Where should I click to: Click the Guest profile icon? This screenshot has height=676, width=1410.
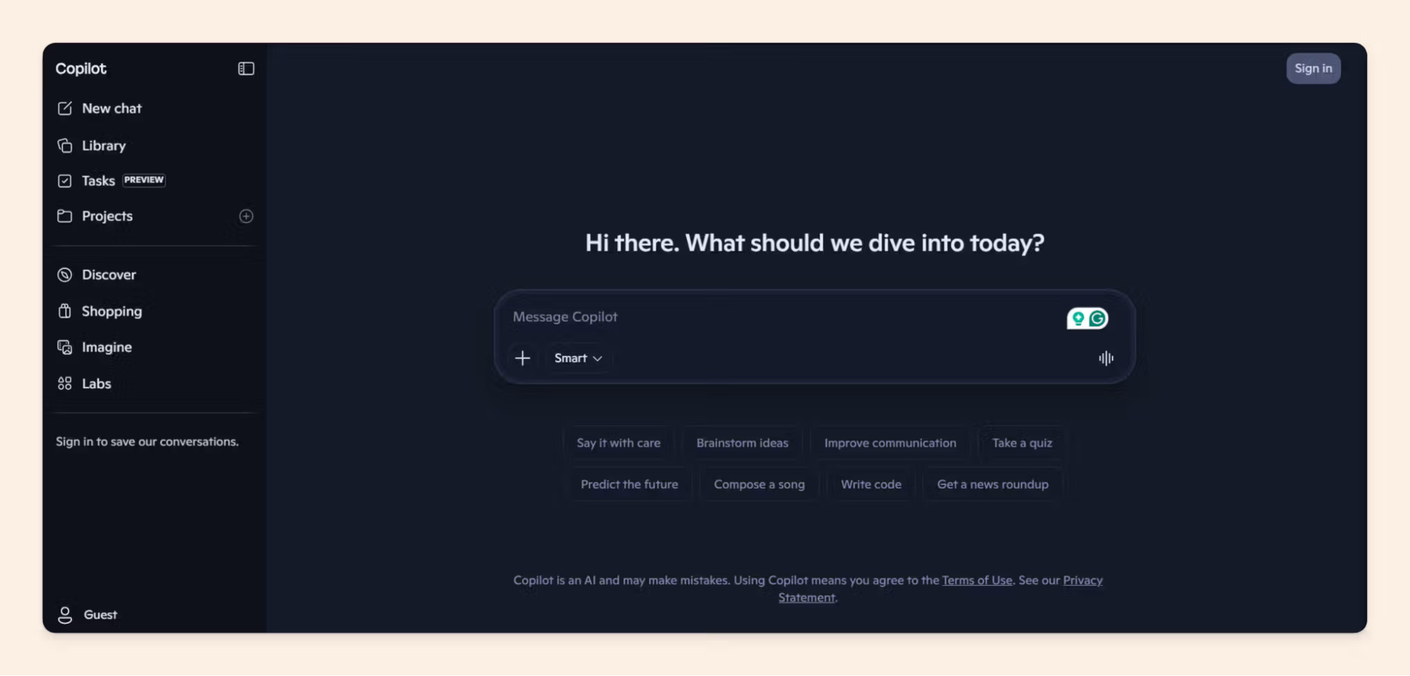(65, 615)
